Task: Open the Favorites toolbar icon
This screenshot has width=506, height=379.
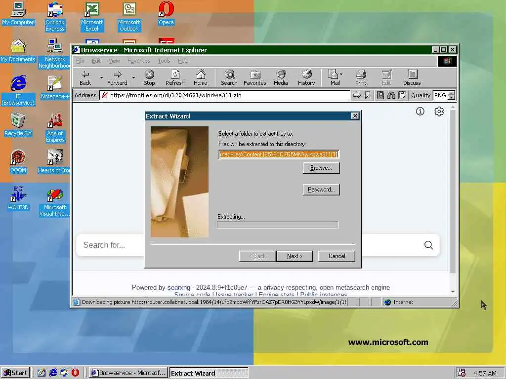Action: 255,78
